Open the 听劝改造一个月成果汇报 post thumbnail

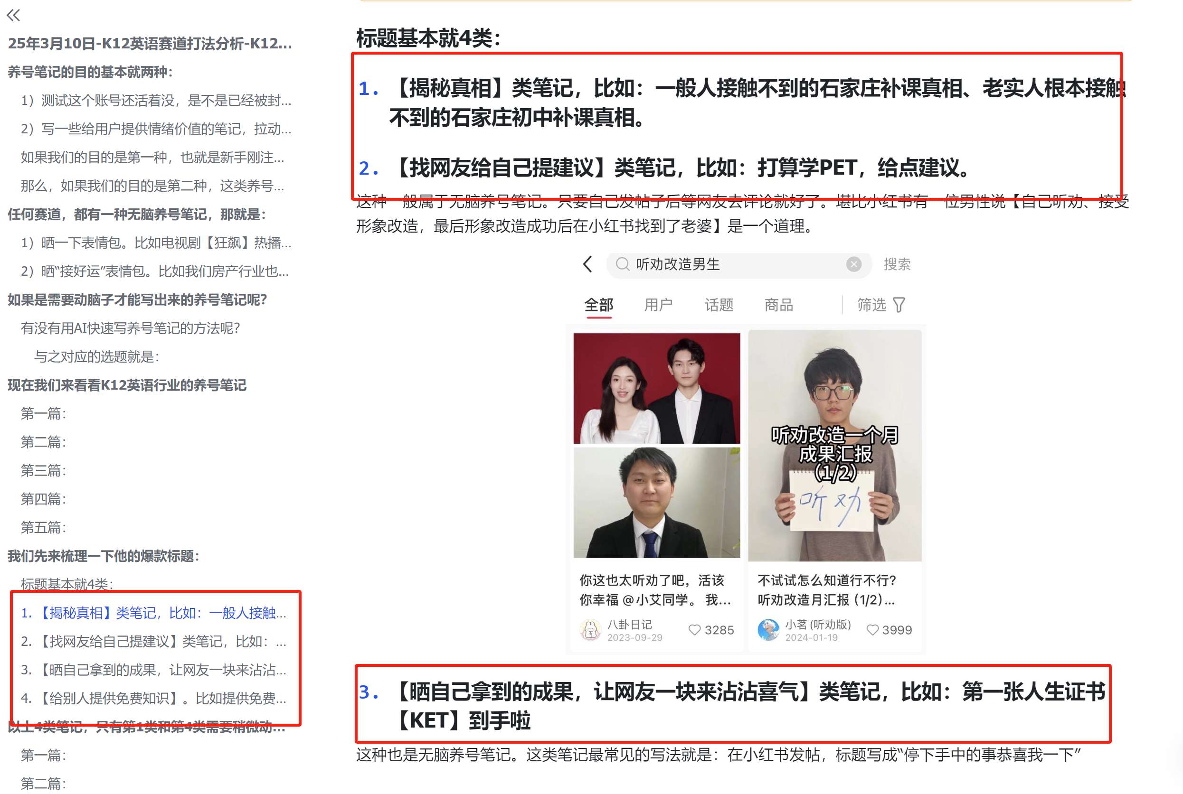pos(834,446)
